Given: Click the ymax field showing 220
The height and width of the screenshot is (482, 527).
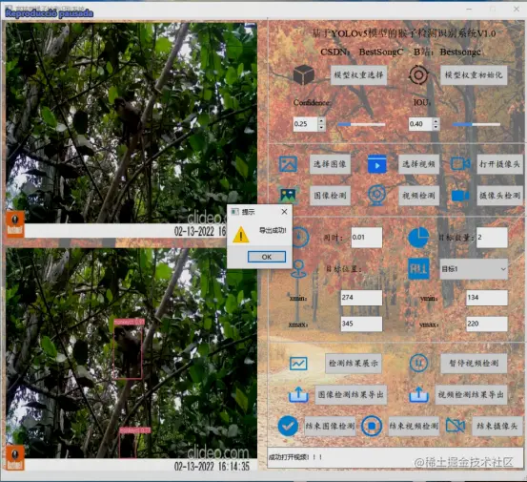Looking at the screenshot, I should [487, 324].
